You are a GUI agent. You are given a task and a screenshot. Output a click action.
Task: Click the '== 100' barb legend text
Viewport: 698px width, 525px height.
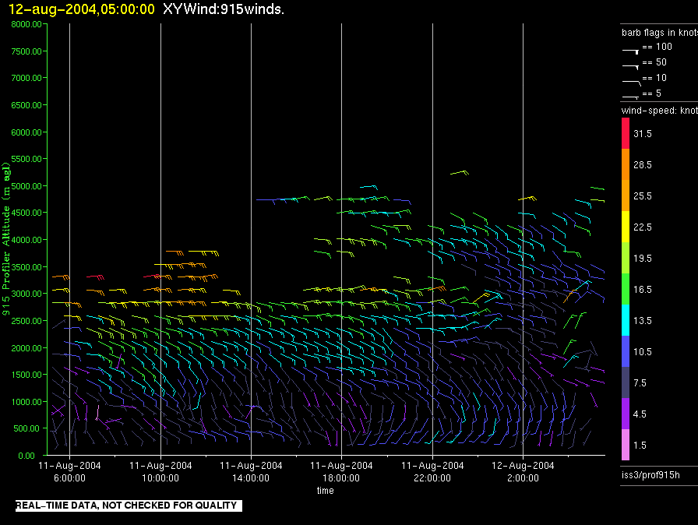(657, 47)
